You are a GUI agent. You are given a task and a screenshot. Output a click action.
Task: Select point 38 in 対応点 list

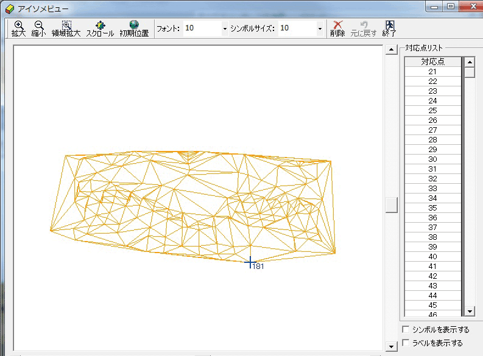[432, 237]
